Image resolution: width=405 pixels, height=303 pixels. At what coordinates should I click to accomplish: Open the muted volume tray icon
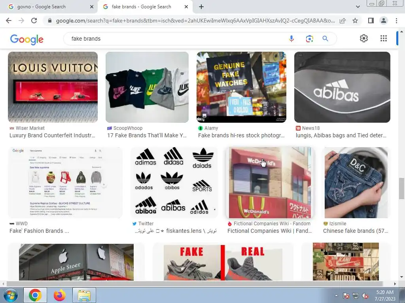(365, 296)
